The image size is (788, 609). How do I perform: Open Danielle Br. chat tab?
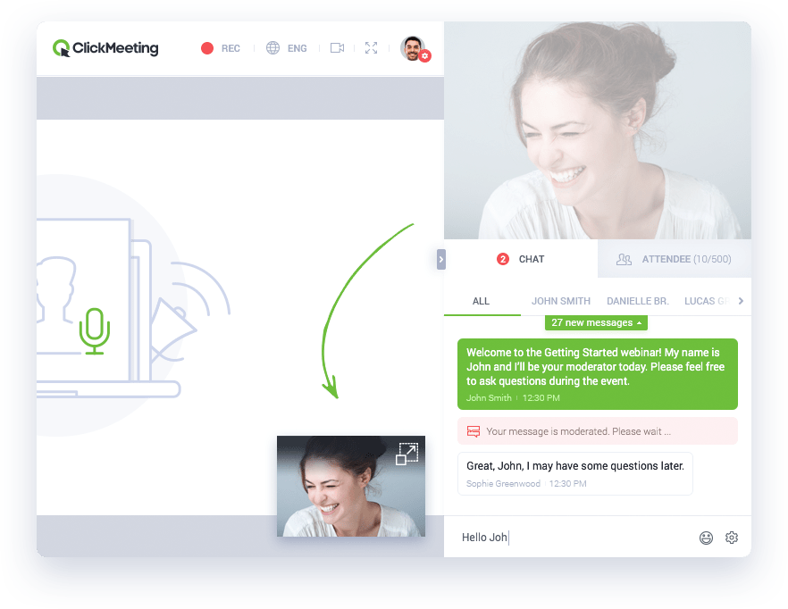pos(636,301)
